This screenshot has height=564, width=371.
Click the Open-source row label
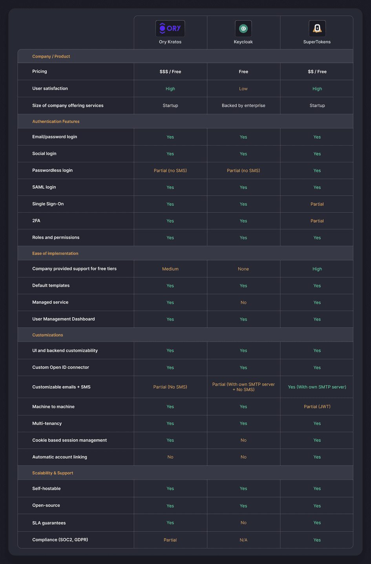pos(46,505)
